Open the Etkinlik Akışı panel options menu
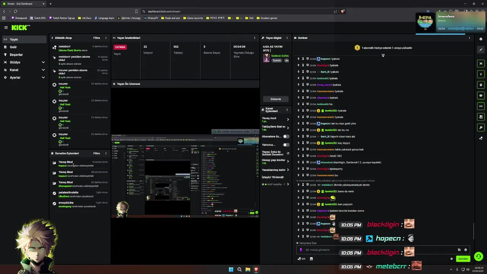 point(106,38)
